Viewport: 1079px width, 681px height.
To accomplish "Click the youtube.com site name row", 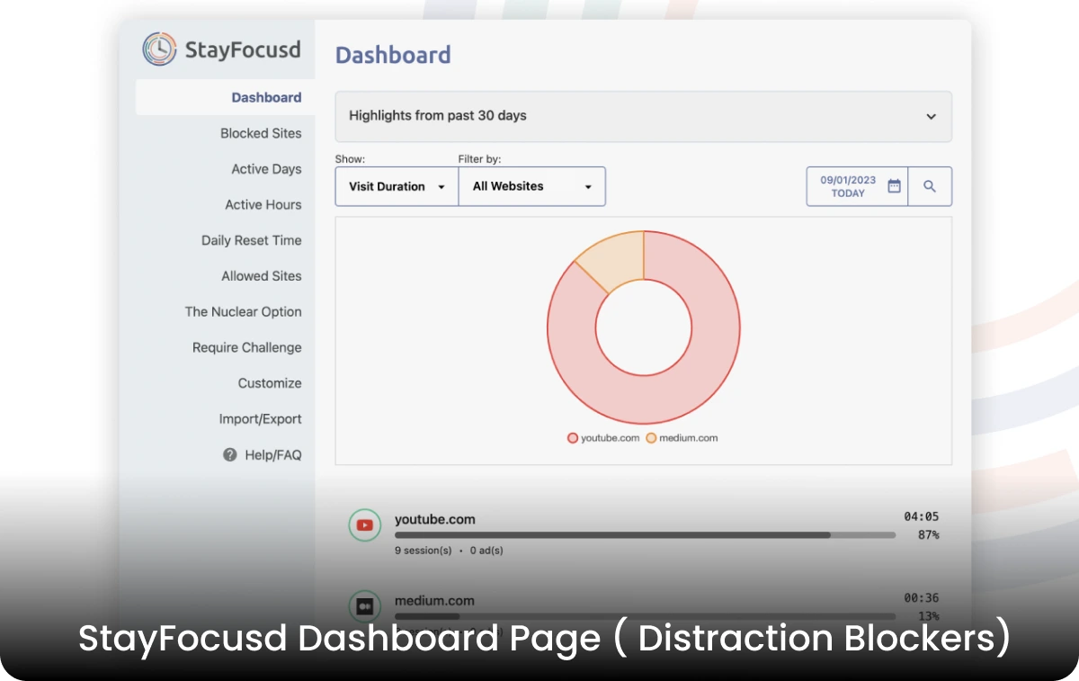I will [435, 519].
